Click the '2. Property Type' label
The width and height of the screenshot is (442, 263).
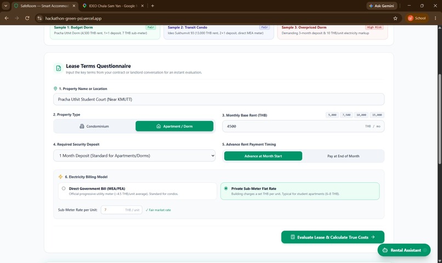tap(66, 115)
